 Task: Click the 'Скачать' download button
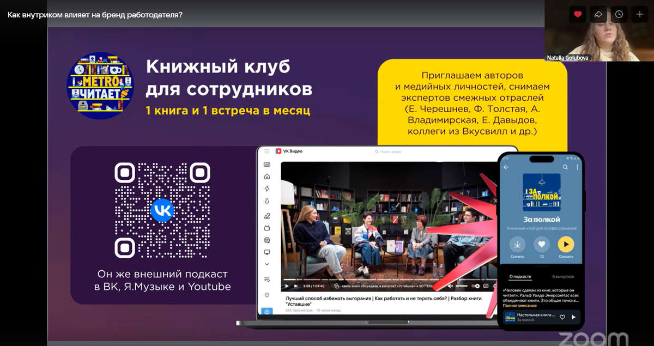[517, 244]
